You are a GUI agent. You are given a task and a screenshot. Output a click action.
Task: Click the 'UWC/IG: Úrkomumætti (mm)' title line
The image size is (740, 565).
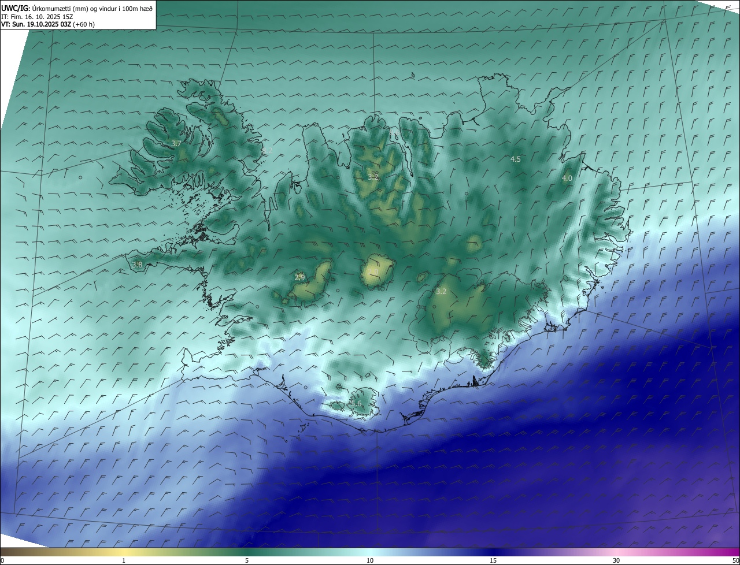tap(77, 8)
